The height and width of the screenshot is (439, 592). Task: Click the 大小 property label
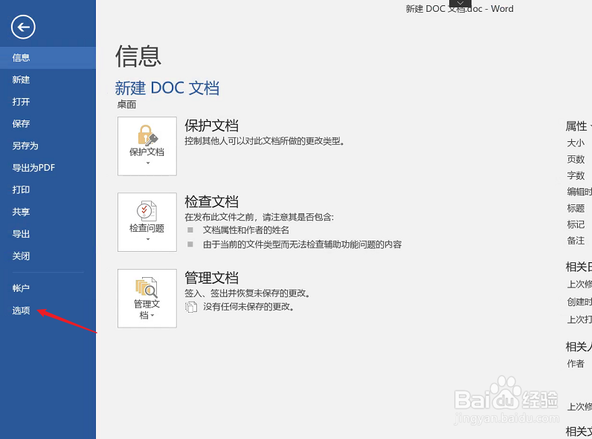coord(576,143)
